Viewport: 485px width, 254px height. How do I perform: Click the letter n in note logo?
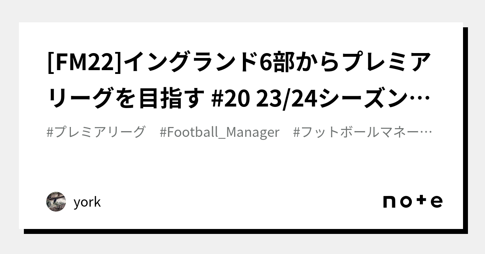[x=390, y=202]
